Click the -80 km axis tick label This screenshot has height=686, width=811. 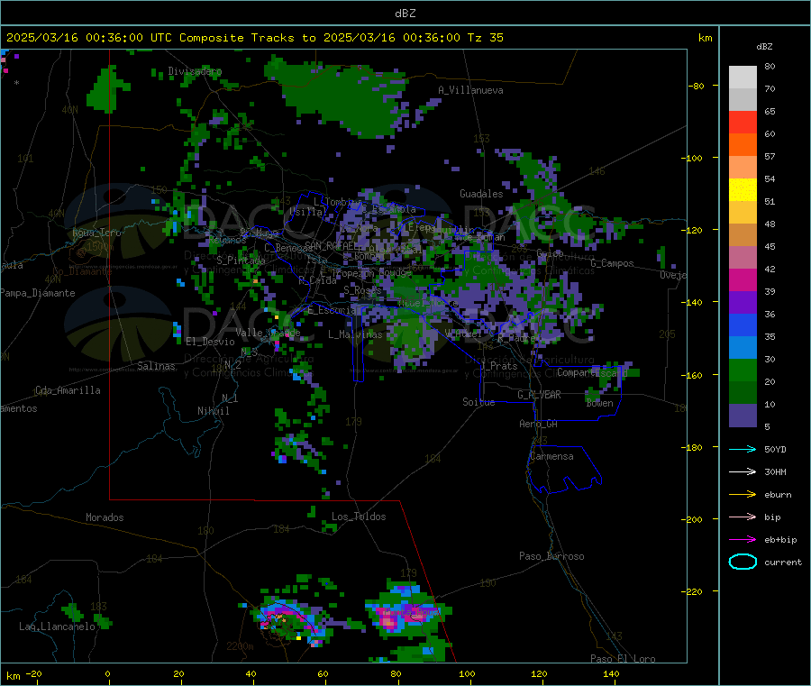pyautogui.click(x=696, y=86)
